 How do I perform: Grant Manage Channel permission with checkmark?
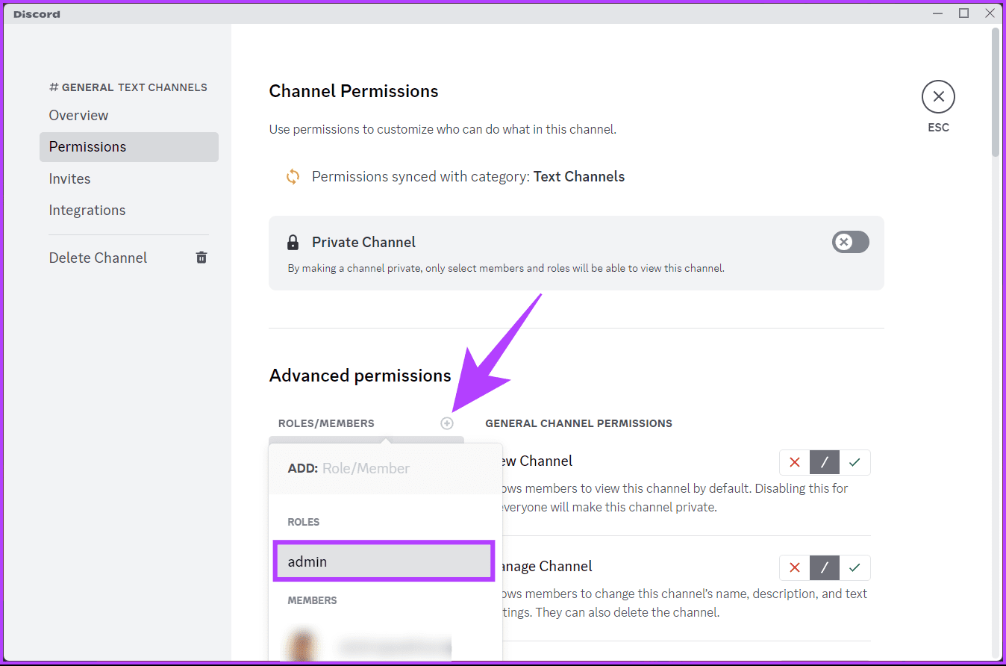tap(855, 567)
